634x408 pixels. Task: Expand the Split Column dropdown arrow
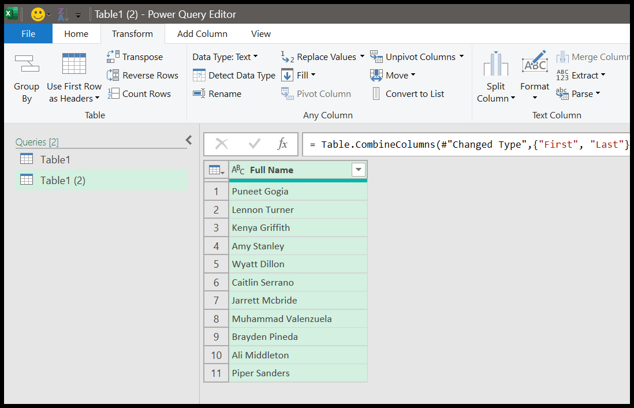[x=513, y=98]
